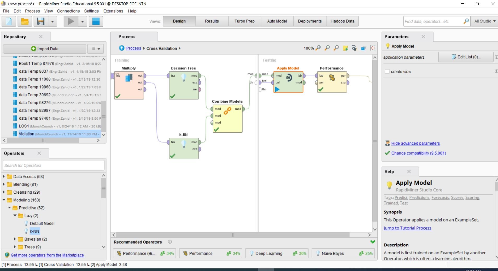Collapse the Modeling folder
498x271 pixels.
point(4,200)
